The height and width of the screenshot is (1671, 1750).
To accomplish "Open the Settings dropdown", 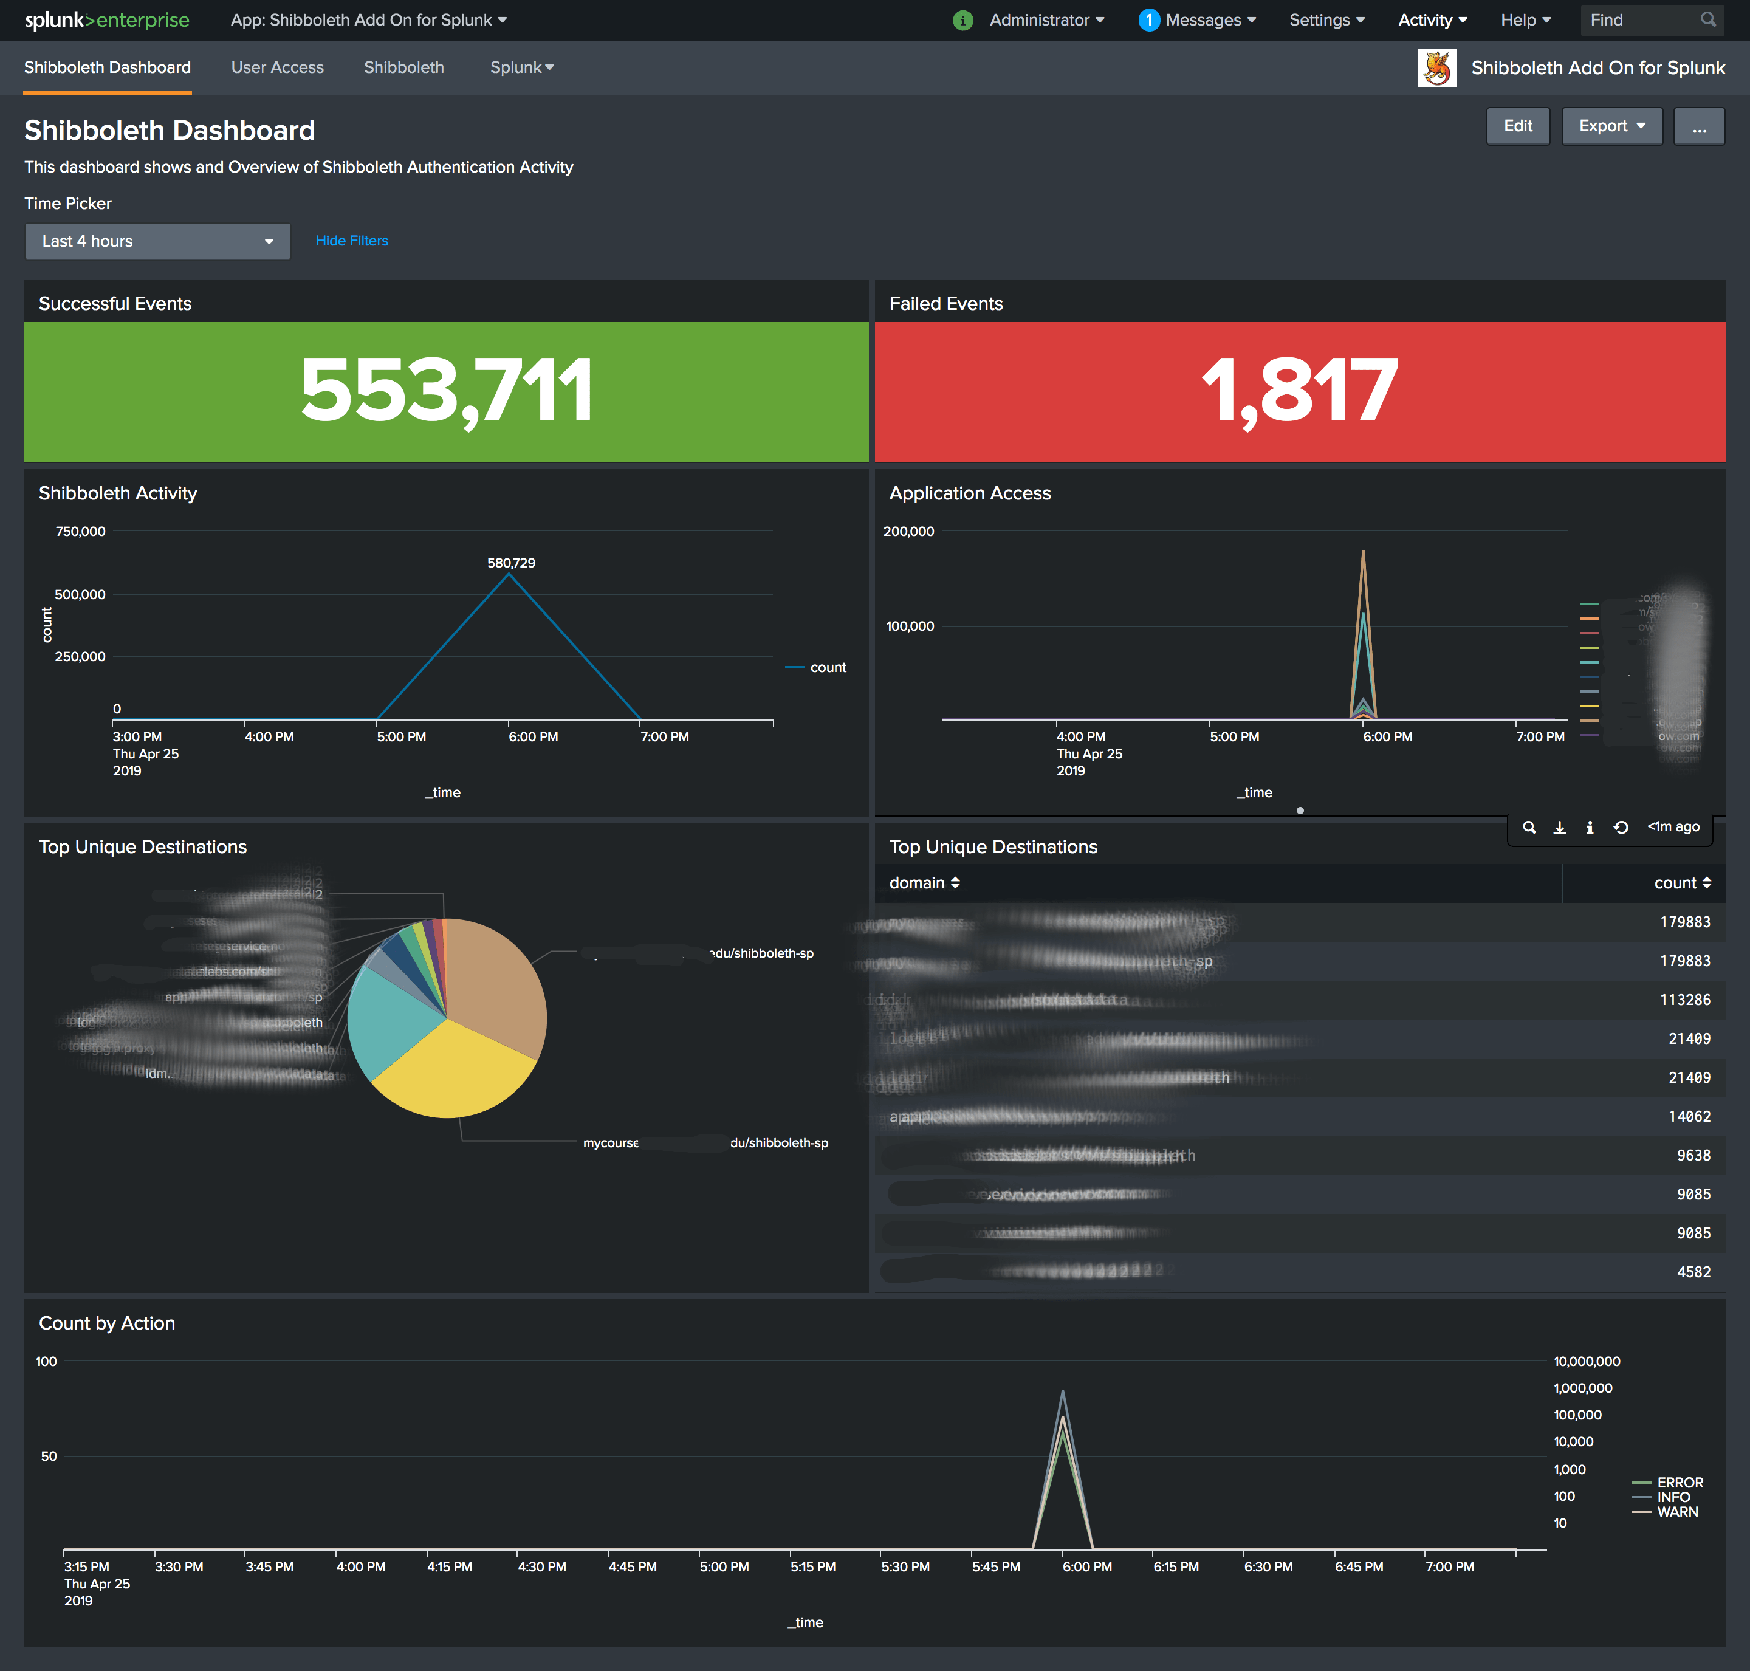I will pos(1327,19).
